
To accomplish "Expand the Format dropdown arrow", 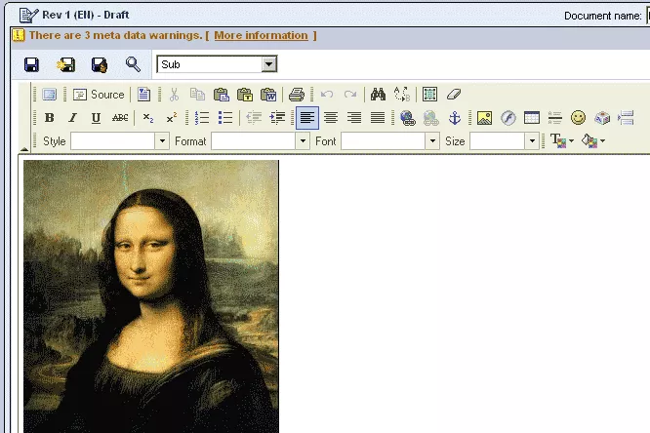I will (x=303, y=141).
